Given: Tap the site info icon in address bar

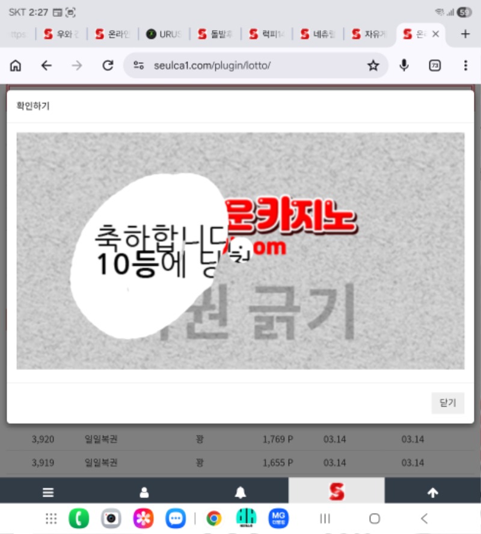Looking at the screenshot, I should (139, 66).
